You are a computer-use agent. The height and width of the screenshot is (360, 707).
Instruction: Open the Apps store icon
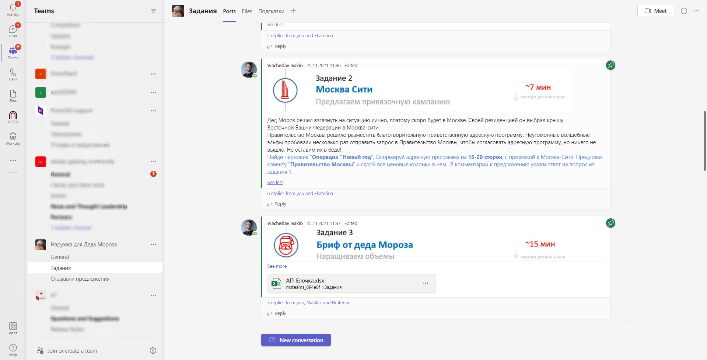pos(13,328)
